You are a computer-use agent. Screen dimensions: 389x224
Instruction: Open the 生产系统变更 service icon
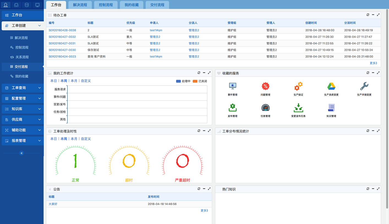(x=331, y=86)
